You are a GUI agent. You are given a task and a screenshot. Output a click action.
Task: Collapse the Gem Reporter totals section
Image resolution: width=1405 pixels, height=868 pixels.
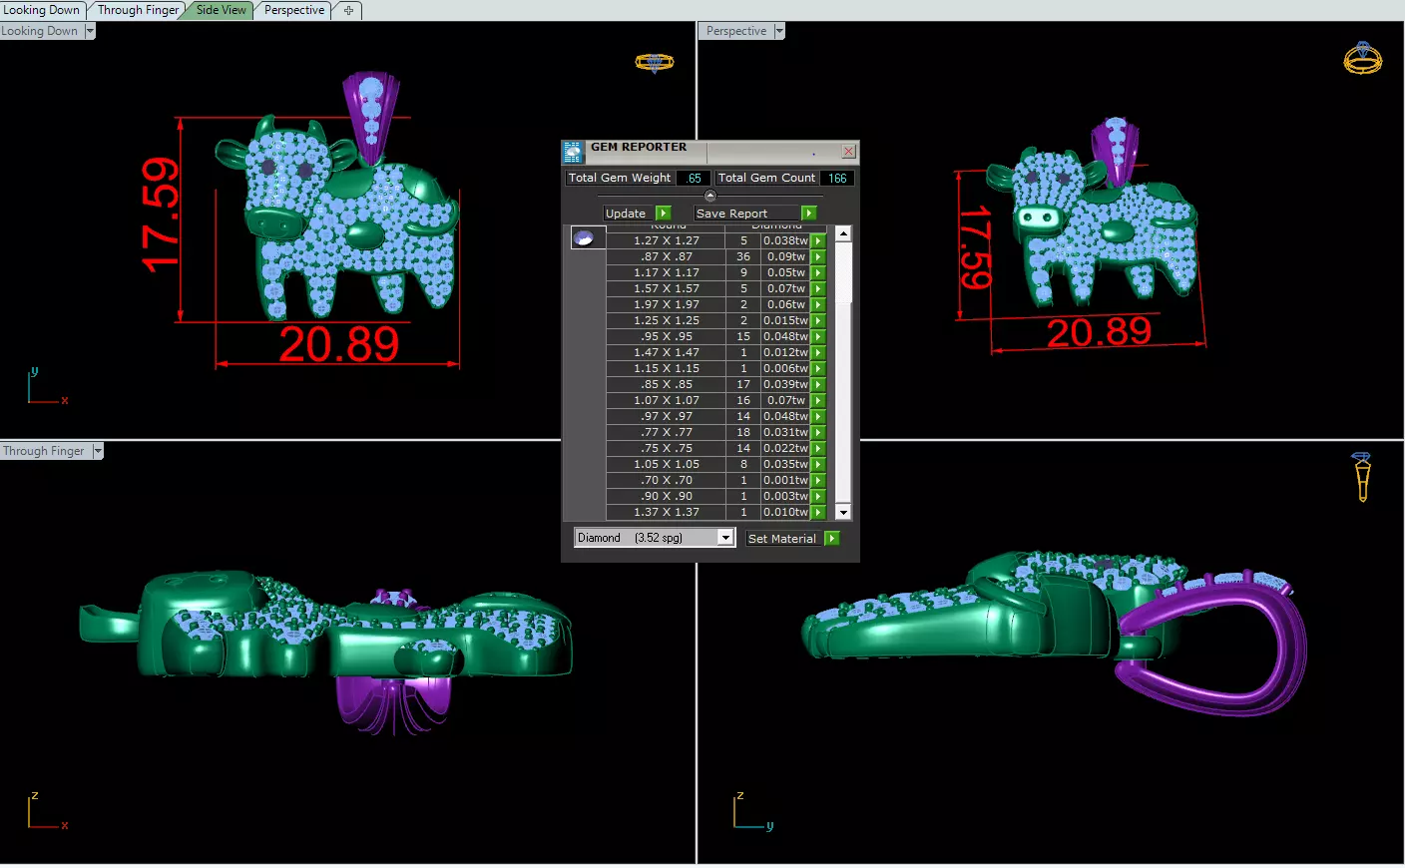[710, 196]
